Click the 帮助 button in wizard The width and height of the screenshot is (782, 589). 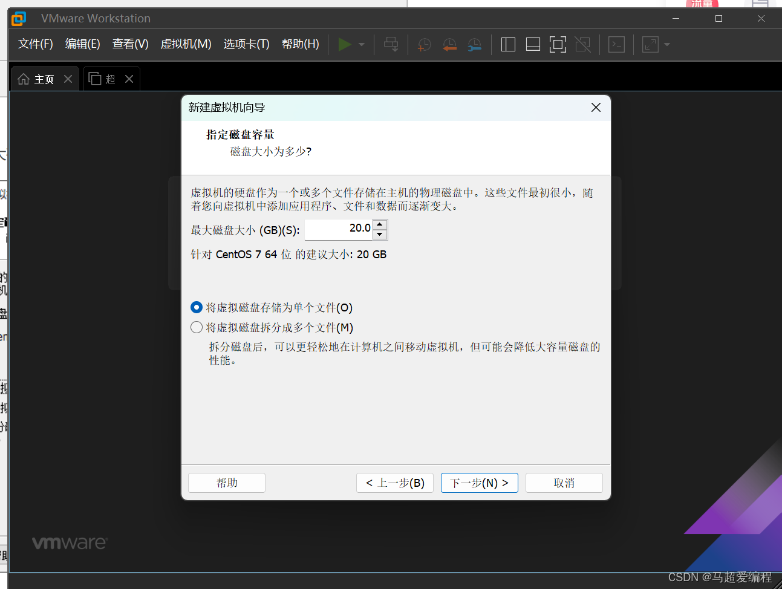(227, 483)
